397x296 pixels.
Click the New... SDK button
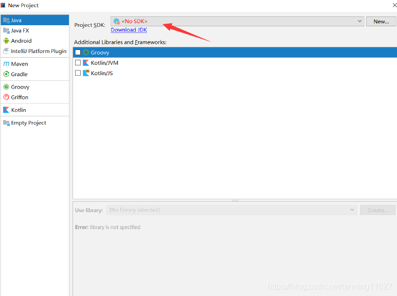click(x=381, y=22)
